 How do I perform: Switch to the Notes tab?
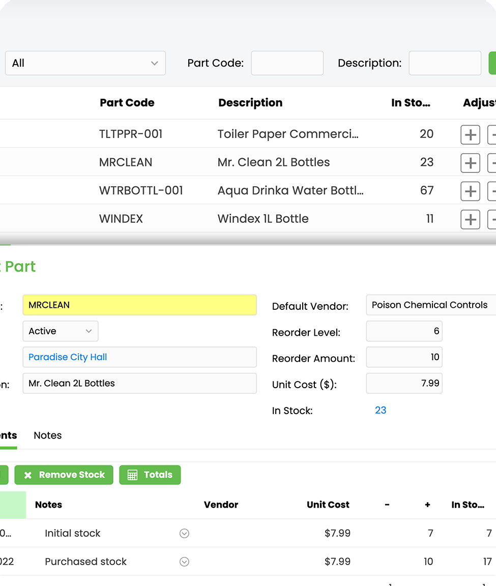point(47,435)
